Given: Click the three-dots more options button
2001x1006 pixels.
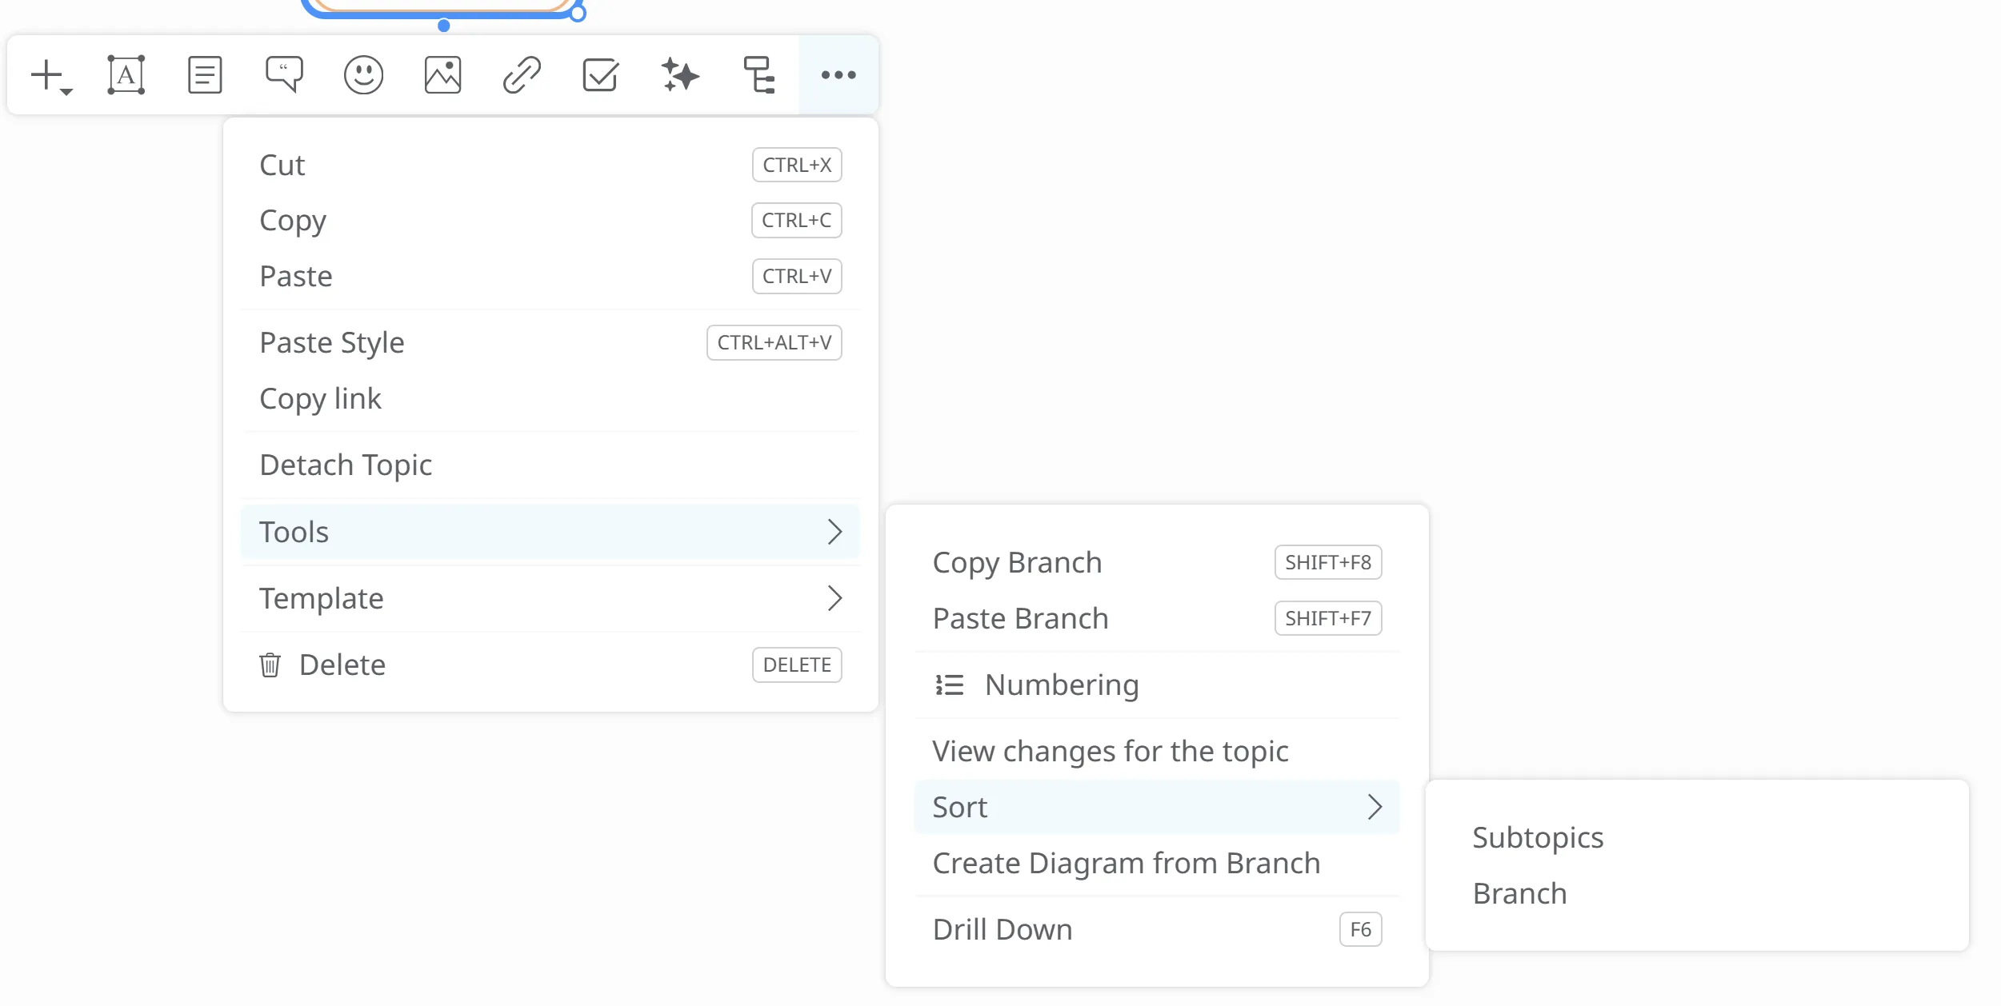Looking at the screenshot, I should [838, 75].
